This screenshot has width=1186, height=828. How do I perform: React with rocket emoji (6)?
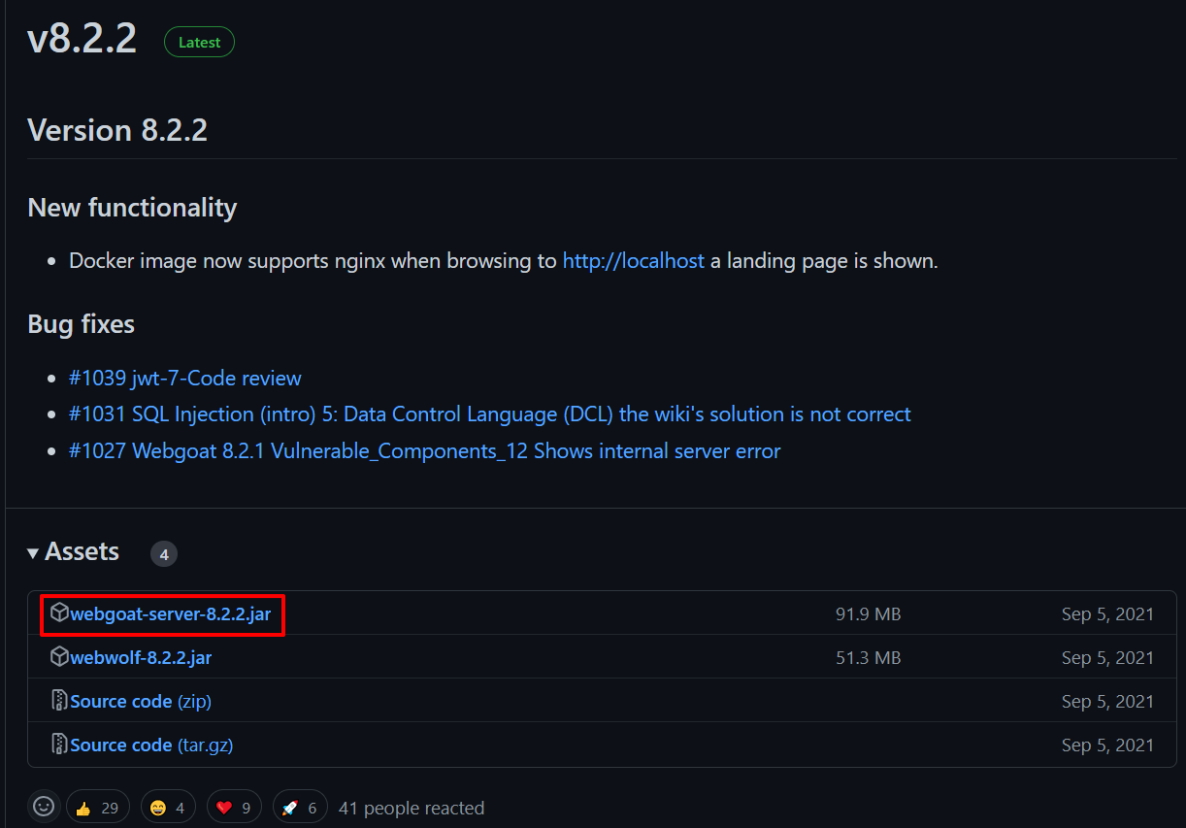[300, 808]
